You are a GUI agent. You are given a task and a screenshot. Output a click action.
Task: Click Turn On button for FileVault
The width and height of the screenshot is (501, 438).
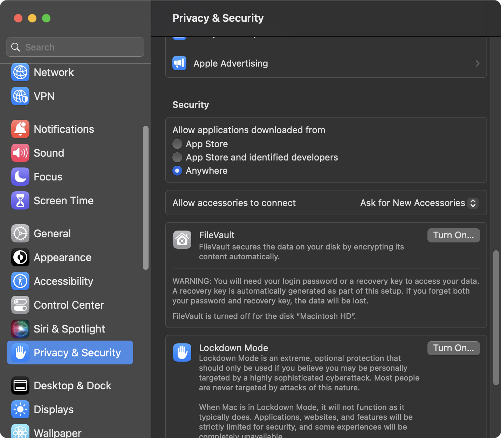point(453,235)
